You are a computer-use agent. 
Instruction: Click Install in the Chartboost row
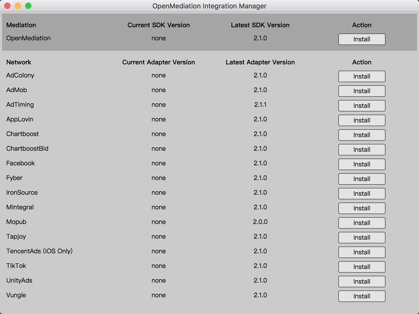(362, 135)
